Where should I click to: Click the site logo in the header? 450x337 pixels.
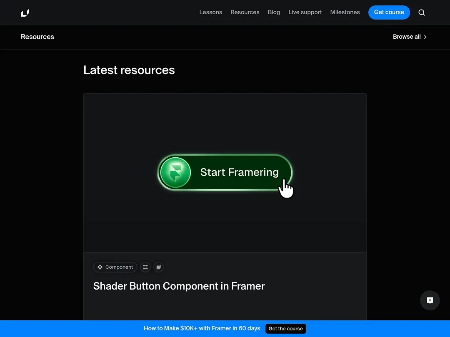tap(25, 12)
